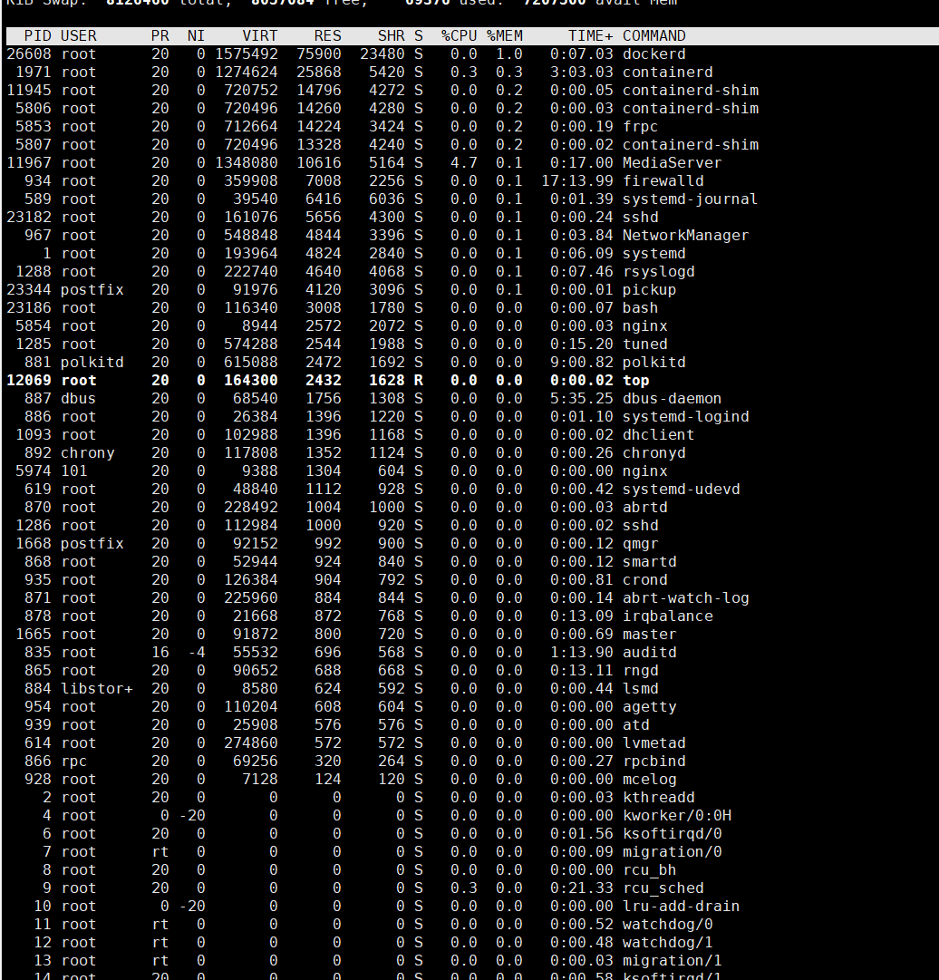The height and width of the screenshot is (980, 939).
Task: Click the systemd-logind command
Action: pyautogui.click(x=685, y=417)
